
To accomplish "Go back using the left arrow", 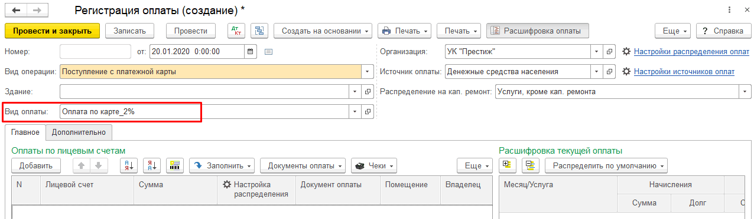I will (16, 10).
